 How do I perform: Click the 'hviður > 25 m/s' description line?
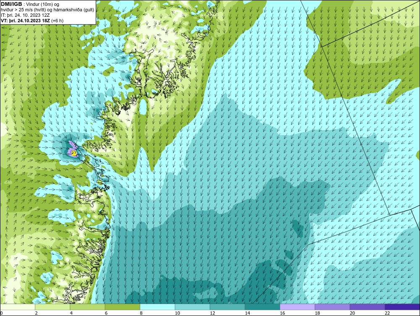47,10
